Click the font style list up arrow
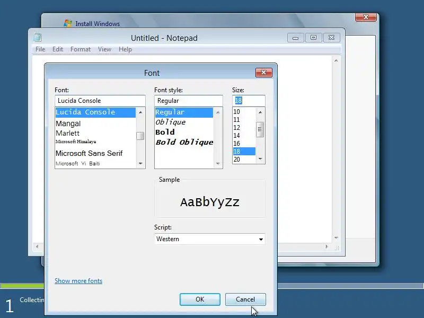 218,112
